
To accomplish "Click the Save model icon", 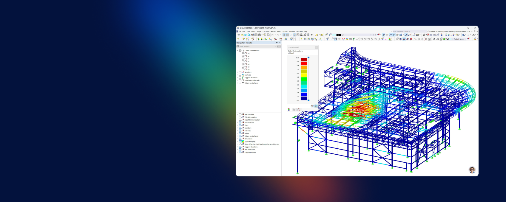I will [256, 35].
